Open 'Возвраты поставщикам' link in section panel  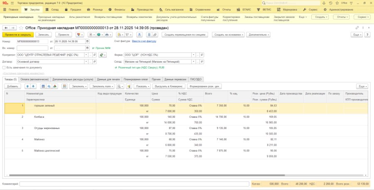[x=108, y=17]
